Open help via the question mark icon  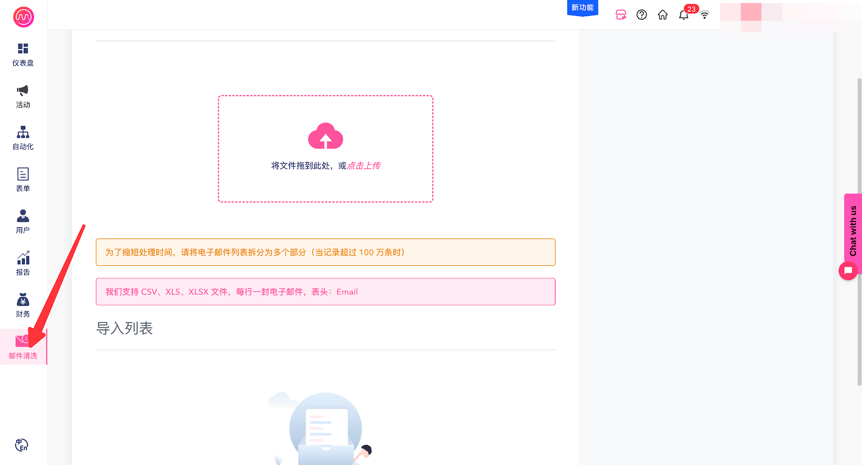coord(642,15)
